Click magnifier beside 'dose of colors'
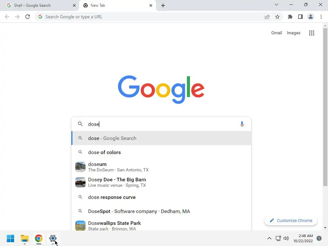The height and width of the screenshot is (246, 328). [x=80, y=152]
